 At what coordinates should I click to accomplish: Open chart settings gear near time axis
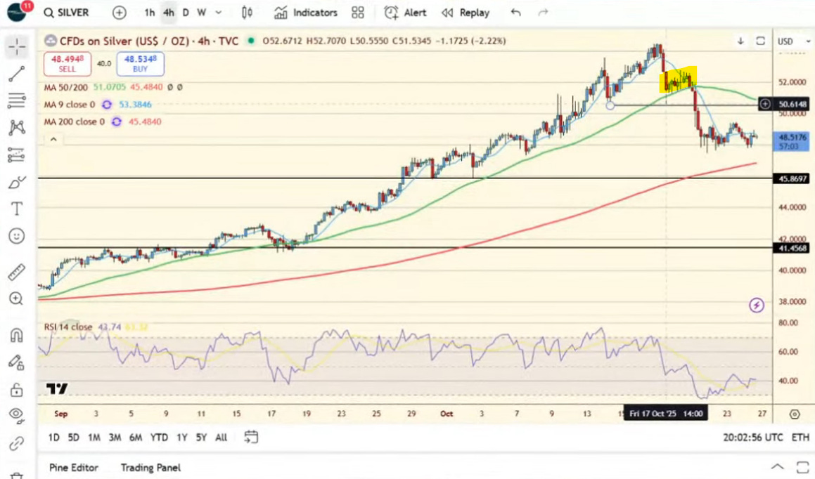pyautogui.click(x=794, y=414)
